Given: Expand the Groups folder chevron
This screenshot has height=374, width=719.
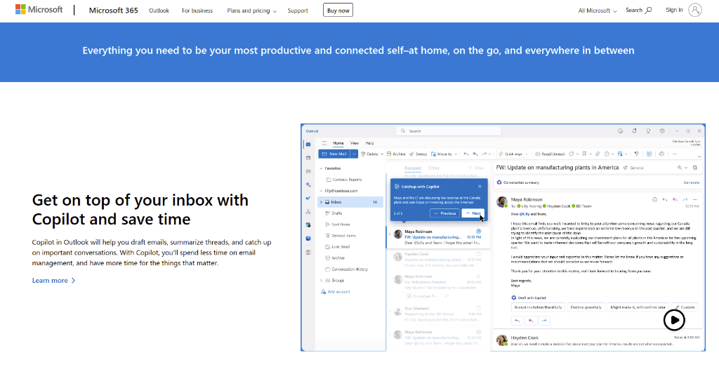Looking at the screenshot, I should 321,281.
